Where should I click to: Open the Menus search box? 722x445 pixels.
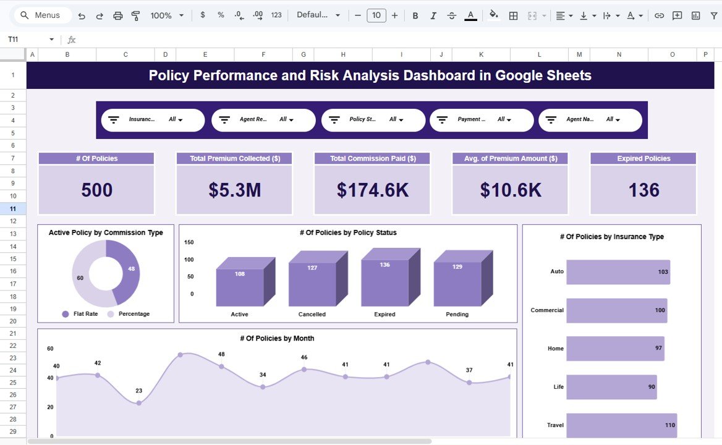(x=41, y=15)
